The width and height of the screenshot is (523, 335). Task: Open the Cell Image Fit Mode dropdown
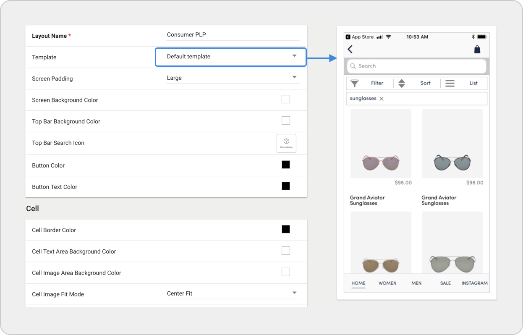tap(233, 293)
